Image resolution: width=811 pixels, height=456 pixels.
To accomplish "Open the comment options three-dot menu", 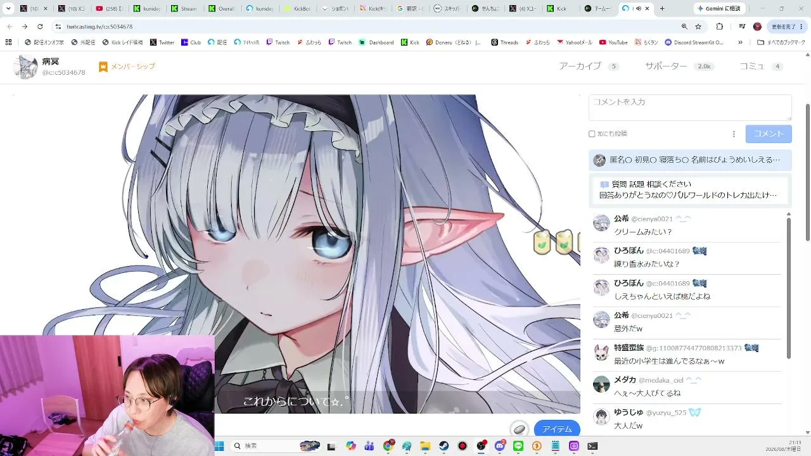I will click(x=734, y=134).
